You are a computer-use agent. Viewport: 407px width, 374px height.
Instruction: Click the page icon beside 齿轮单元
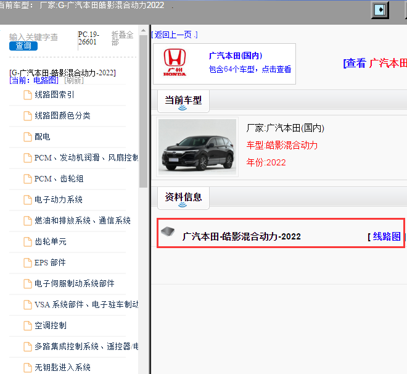tap(28, 242)
